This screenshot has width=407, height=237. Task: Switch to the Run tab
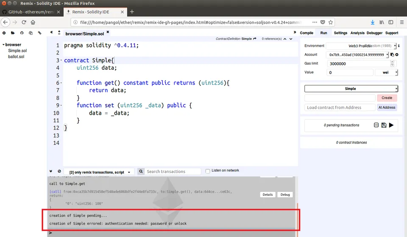pos(323,33)
